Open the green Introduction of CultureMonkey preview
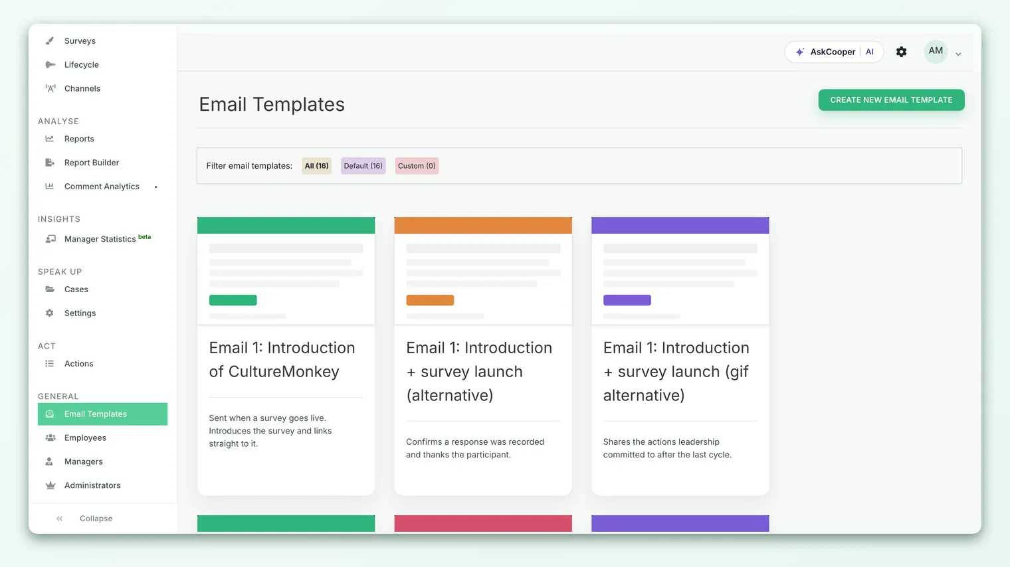Screen dimensions: 1010x567 coord(286,271)
